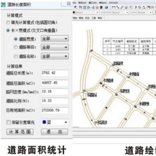Screen dimensions: 156x156
Task: Open the 窗口(W) menu
Action: 93,3
